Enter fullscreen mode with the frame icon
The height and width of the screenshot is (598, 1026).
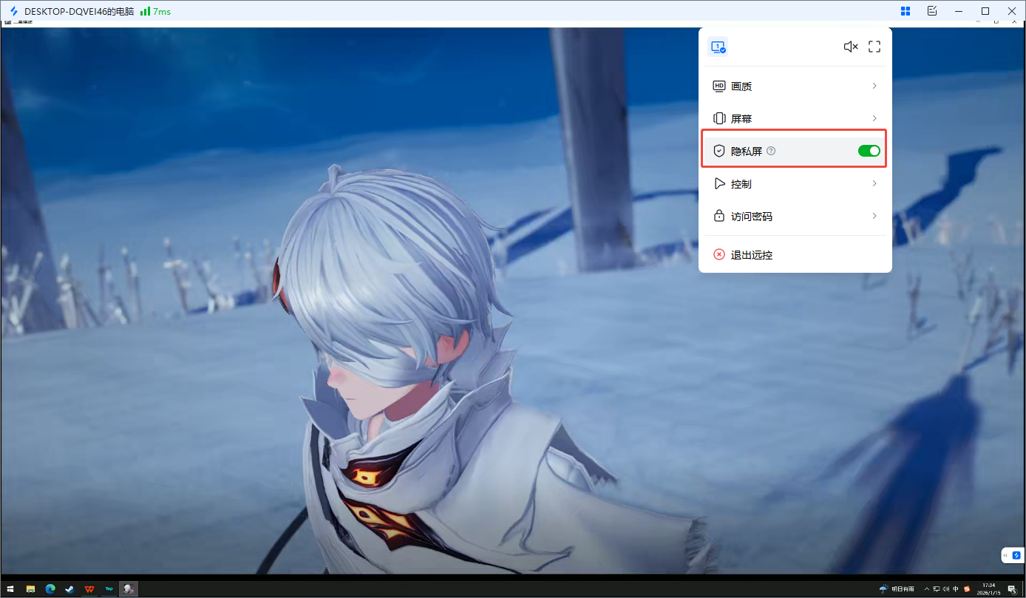tap(874, 47)
